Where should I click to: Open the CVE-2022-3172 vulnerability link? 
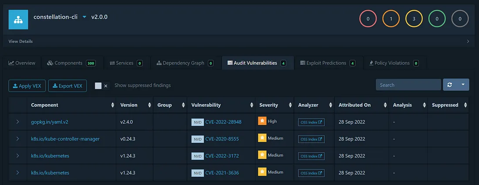click(222, 156)
